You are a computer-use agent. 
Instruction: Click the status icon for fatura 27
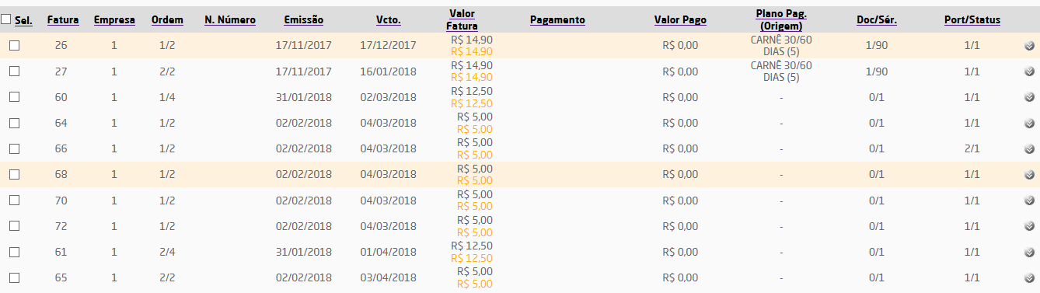coord(1029,72)
